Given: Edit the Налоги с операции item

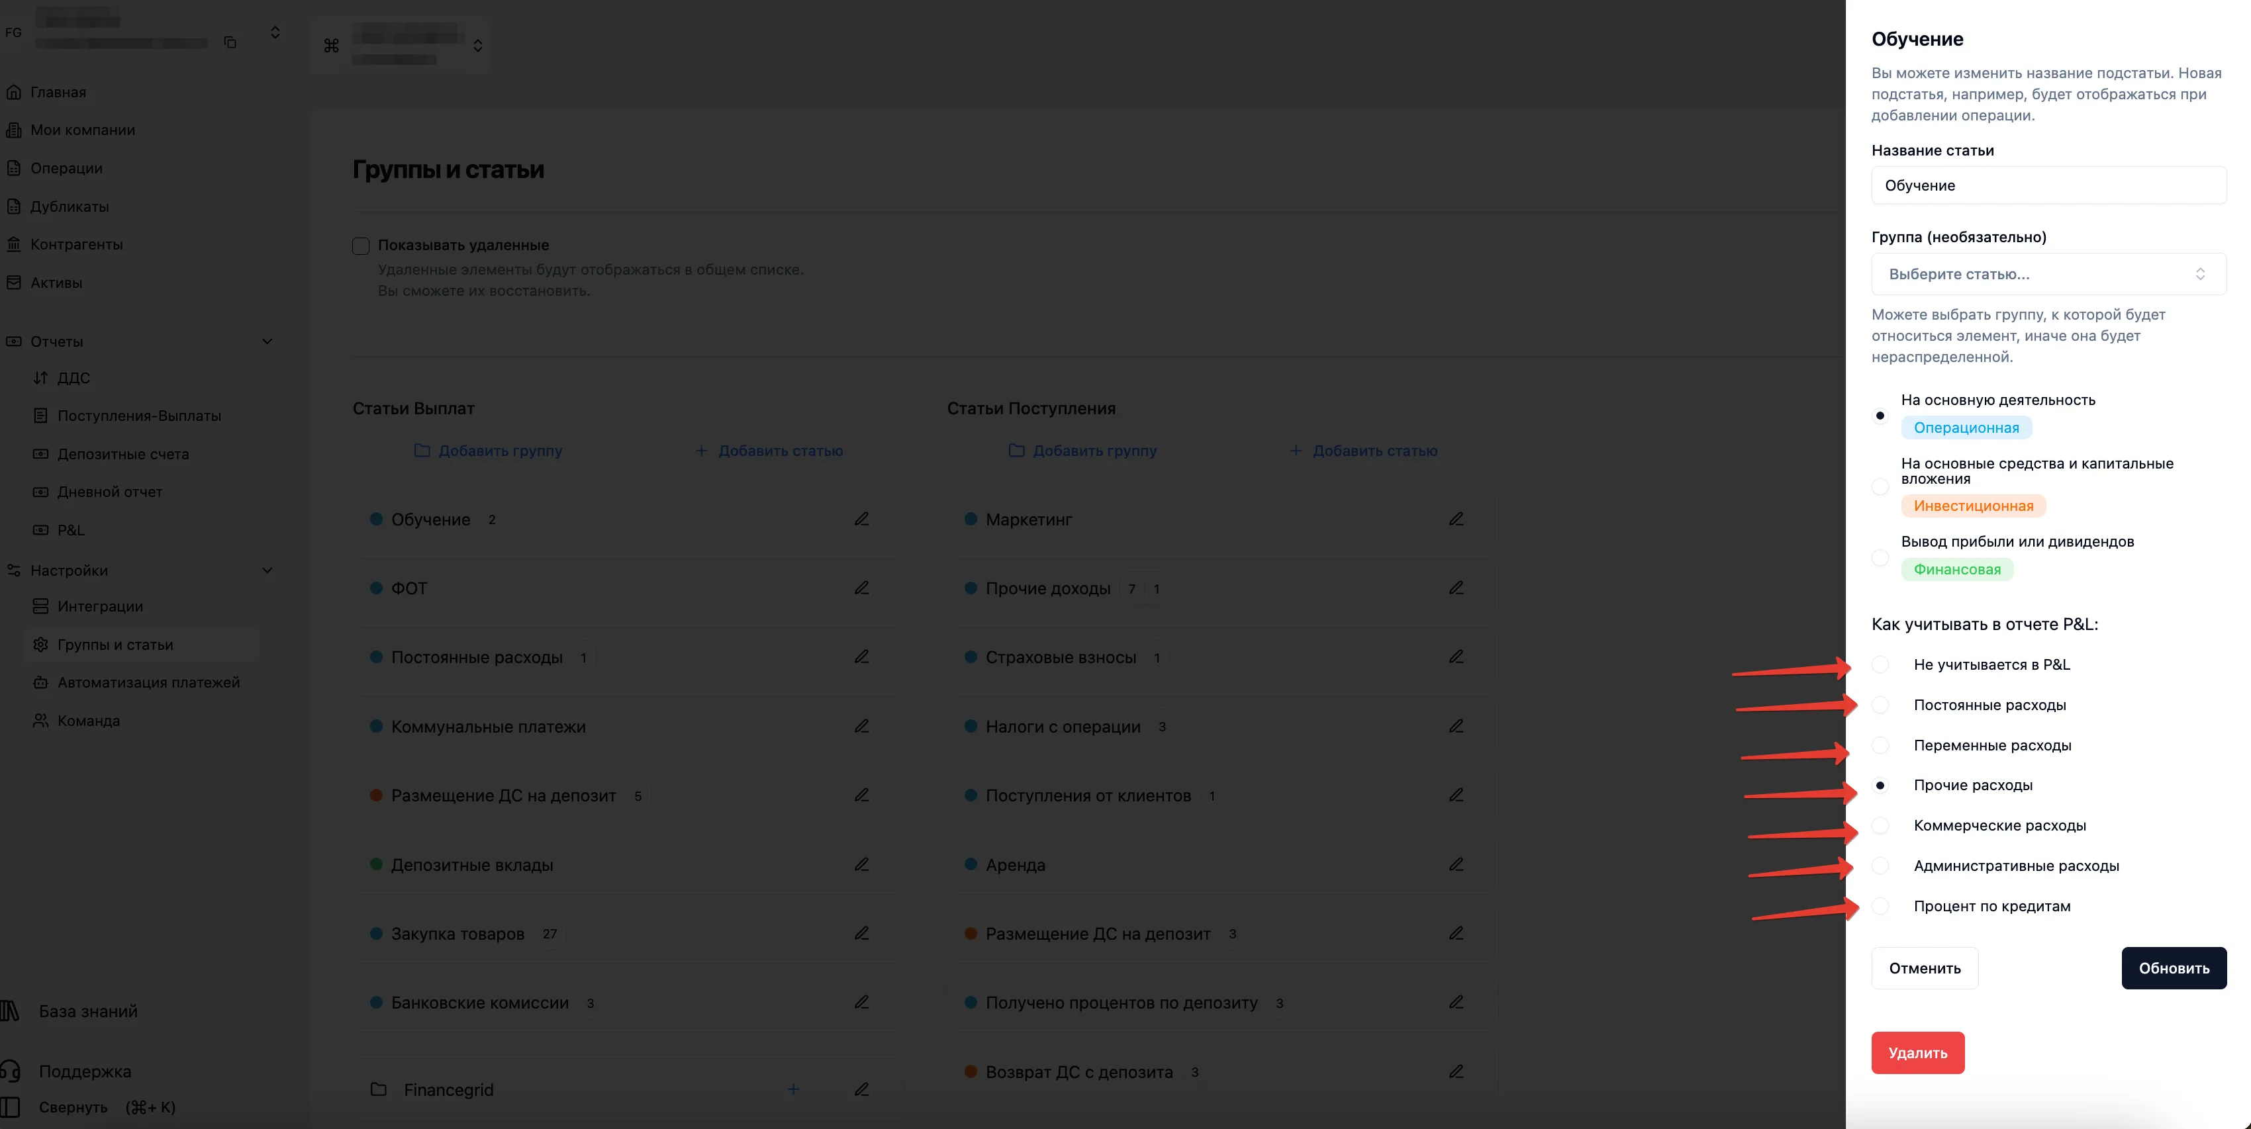Looking at the screenshot, I should click(x=1456, y=725).
